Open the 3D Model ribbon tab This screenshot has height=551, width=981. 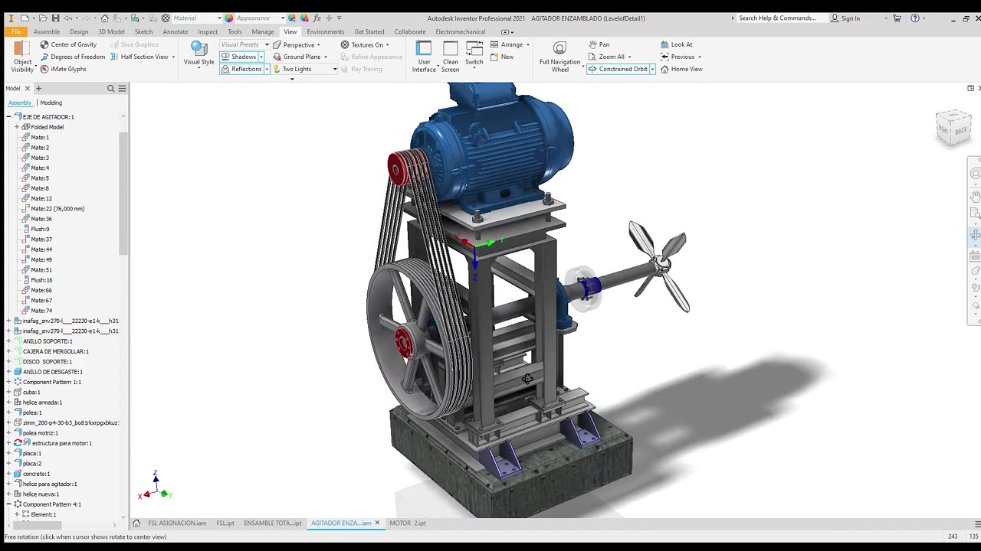pyautogui.click(x=112, y=31)
